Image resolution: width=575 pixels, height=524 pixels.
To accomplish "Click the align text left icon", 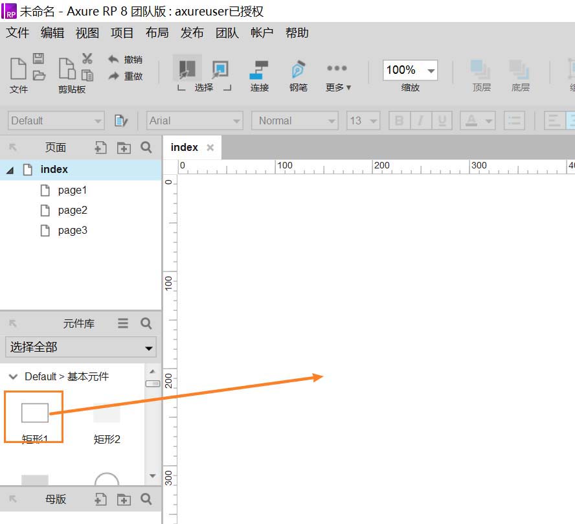I will click(554, 120).
